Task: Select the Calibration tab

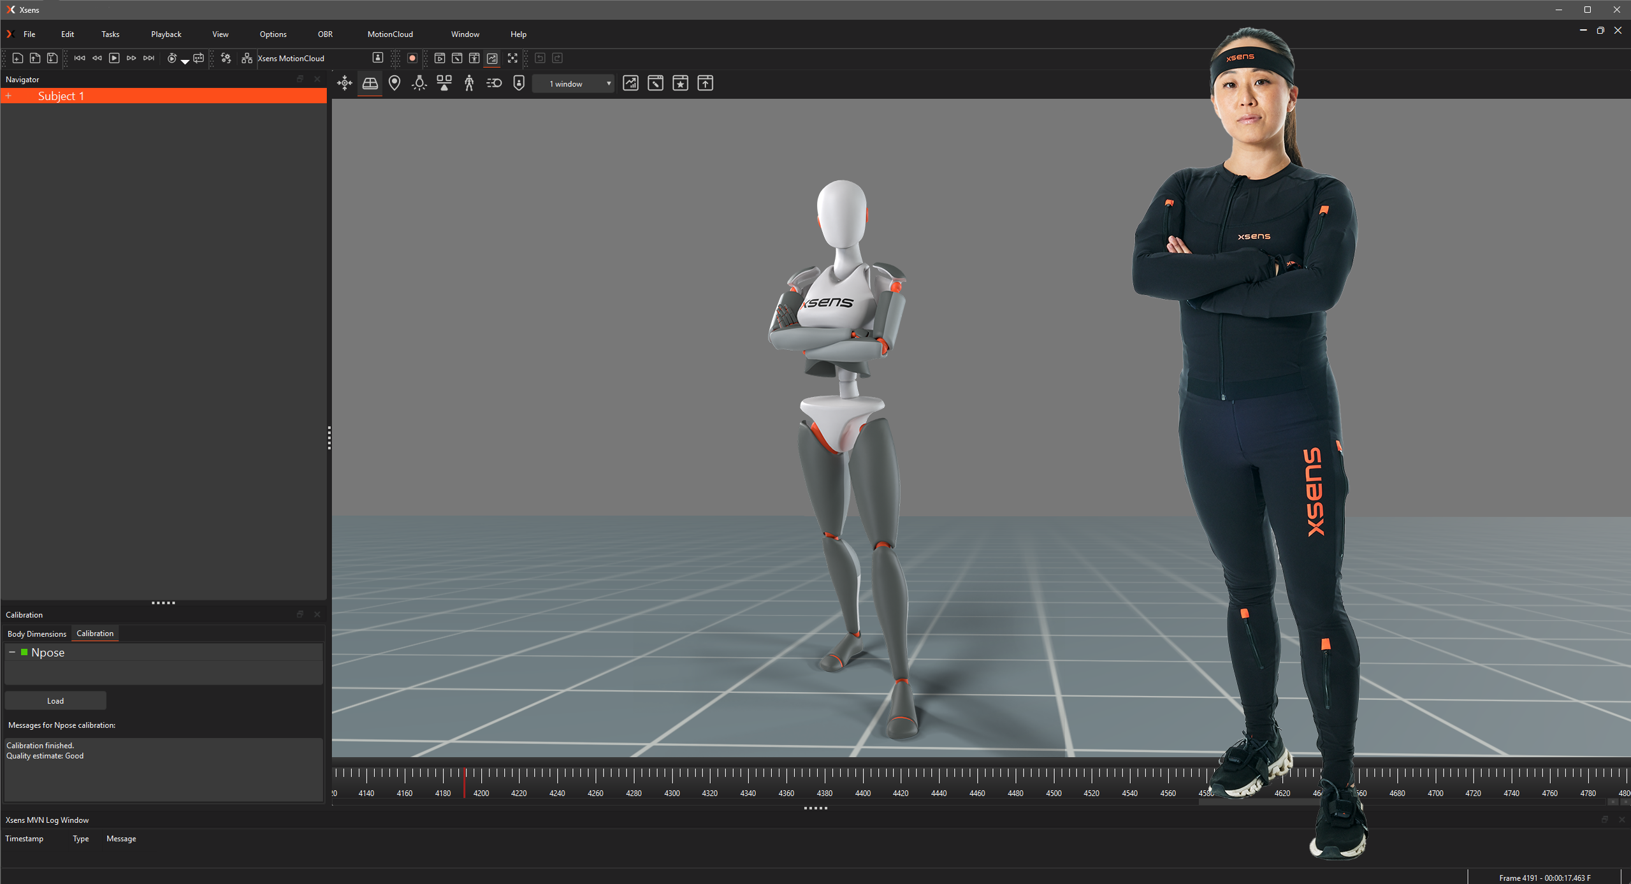Action: (95, 634)
